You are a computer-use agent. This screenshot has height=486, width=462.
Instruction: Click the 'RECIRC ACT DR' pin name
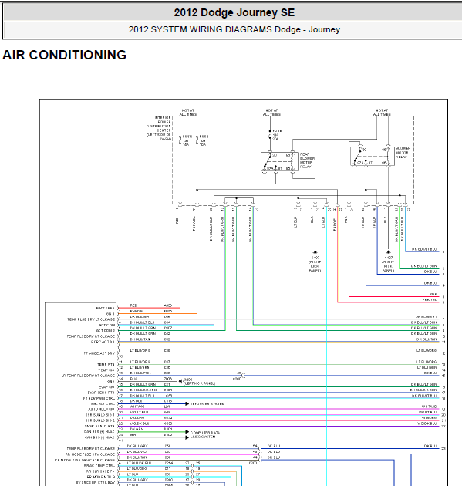click(x=103, y=342)
